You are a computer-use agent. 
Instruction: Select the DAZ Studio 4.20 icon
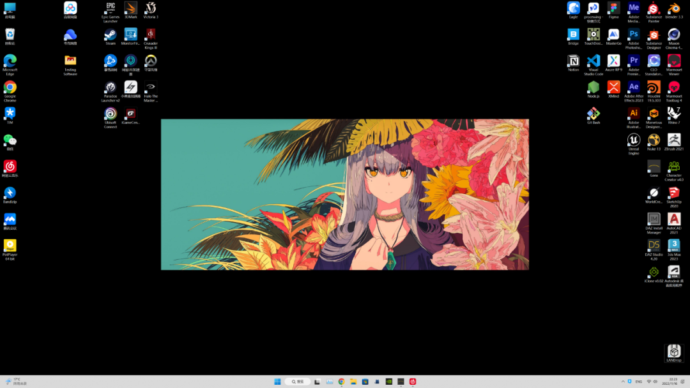click(654, 250)
